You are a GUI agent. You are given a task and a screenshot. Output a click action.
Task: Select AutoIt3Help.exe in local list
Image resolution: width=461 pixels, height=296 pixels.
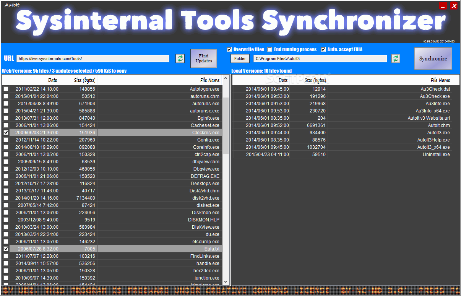pyautogui.click(x=342, y=140)
